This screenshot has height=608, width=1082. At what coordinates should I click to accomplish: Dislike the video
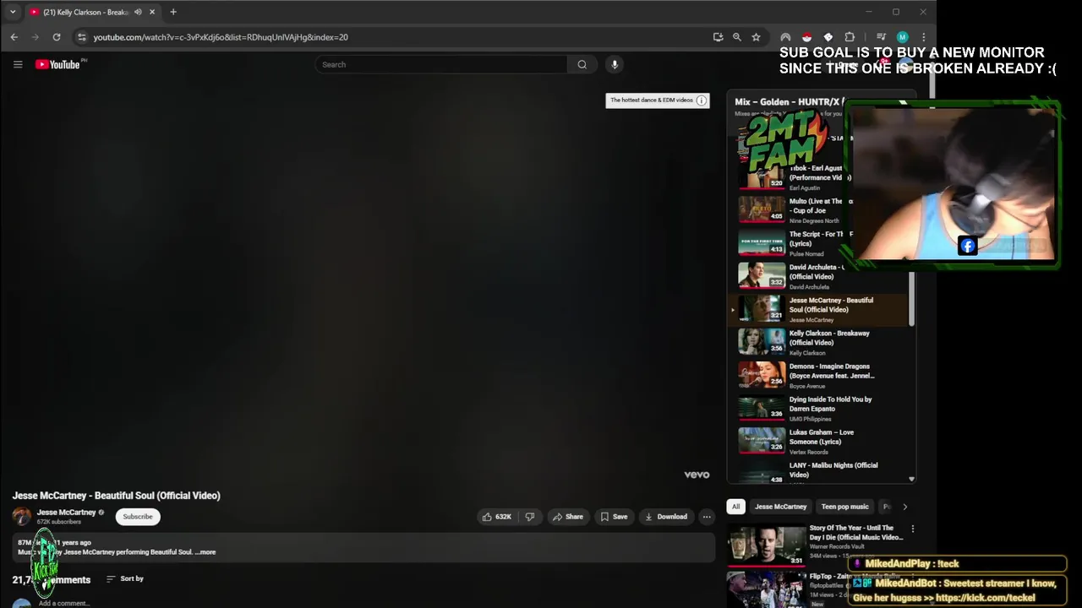tap(530, 517)
